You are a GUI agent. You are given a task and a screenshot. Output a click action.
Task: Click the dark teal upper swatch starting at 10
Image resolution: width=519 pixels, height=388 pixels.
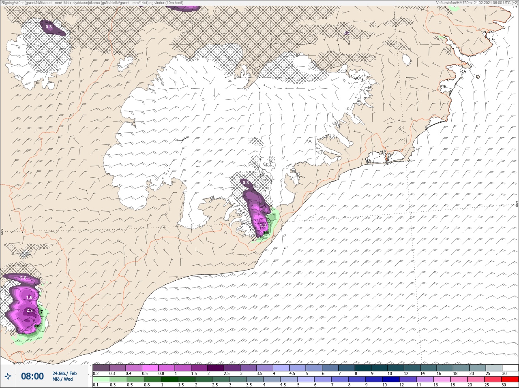click(396, 368)
